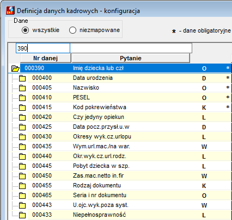Click the folder icon next to 000455 Rodzaj dokumentu

[22, 186]
